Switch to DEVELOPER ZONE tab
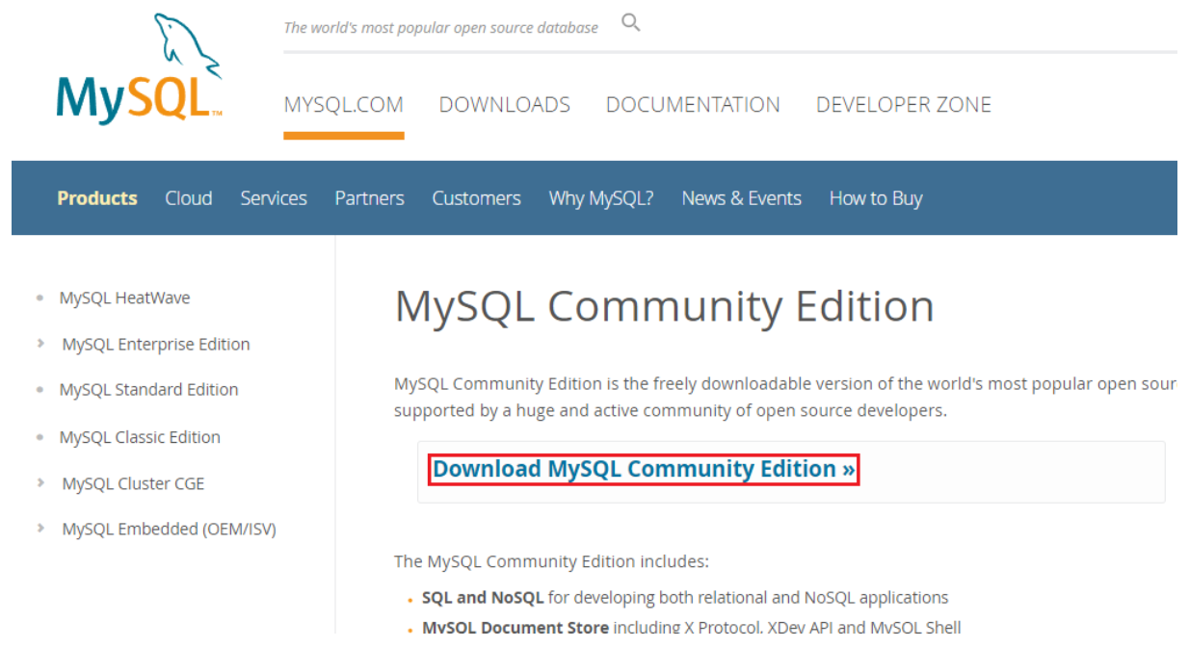 [904, 105]
